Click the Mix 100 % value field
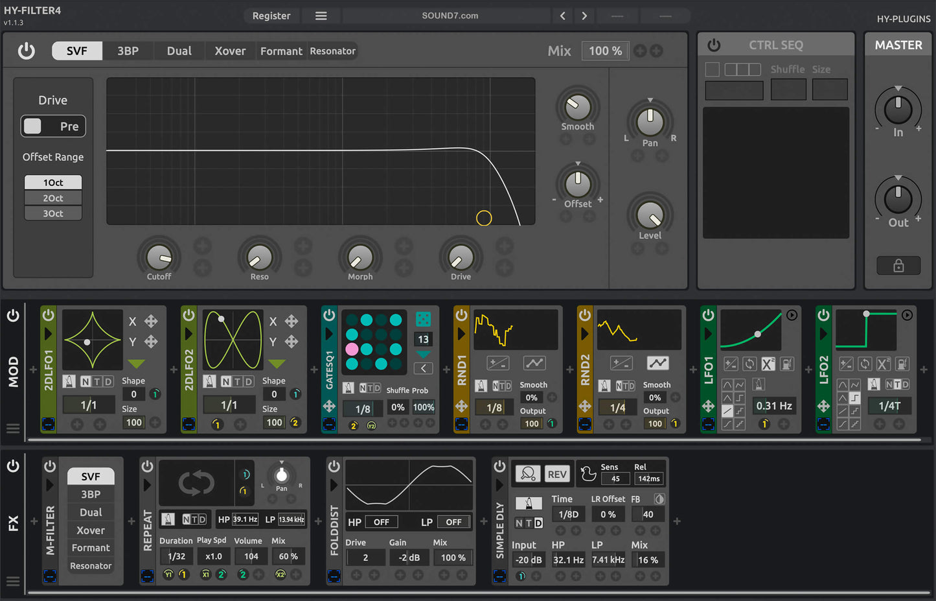Viewport: 936px width, 601px height. click(605, 51)
